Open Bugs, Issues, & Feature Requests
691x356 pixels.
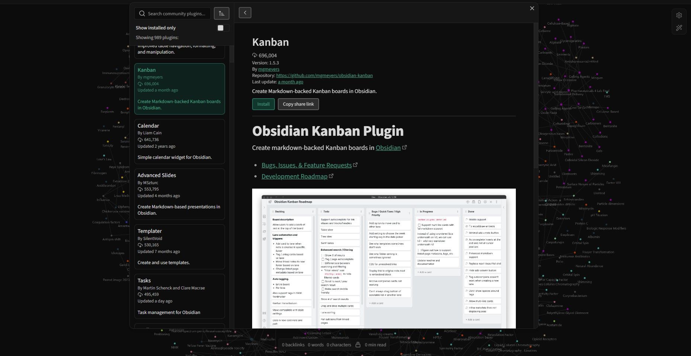point(306,165)
